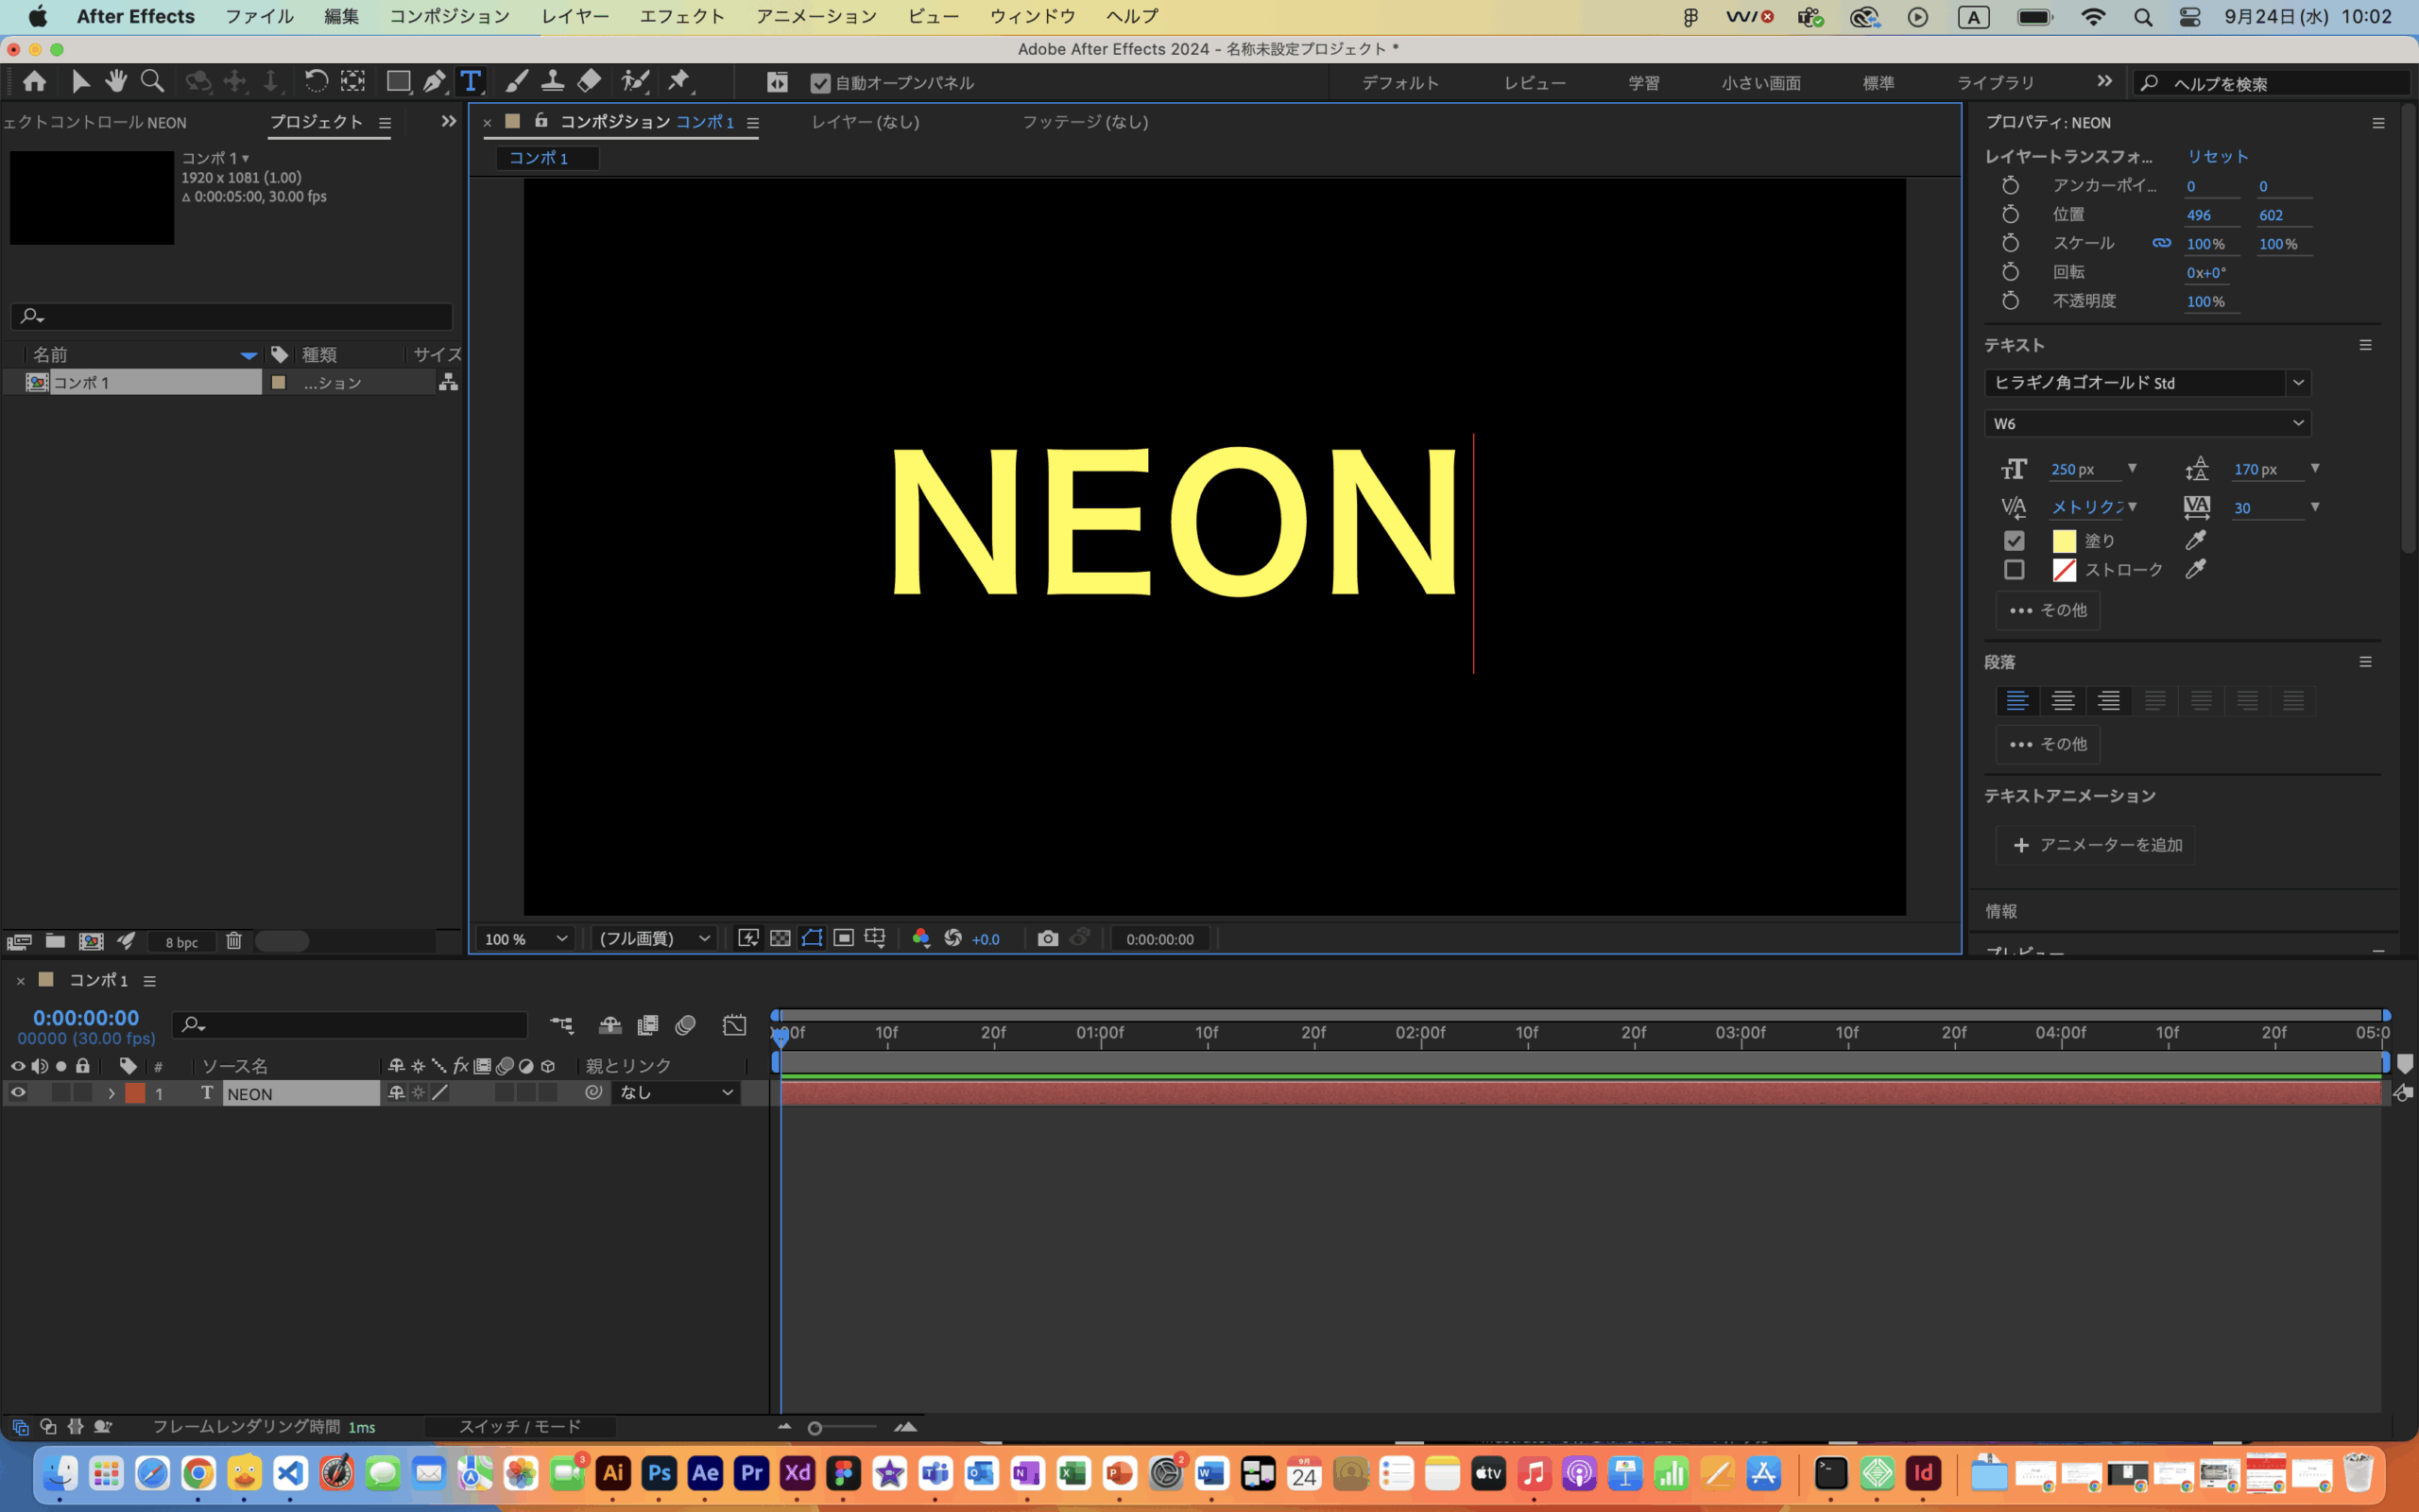The height and width of the screenshot is (1512, 2419).
Task: Click the yellow fill color swatch
Action: click(2064, 540)
